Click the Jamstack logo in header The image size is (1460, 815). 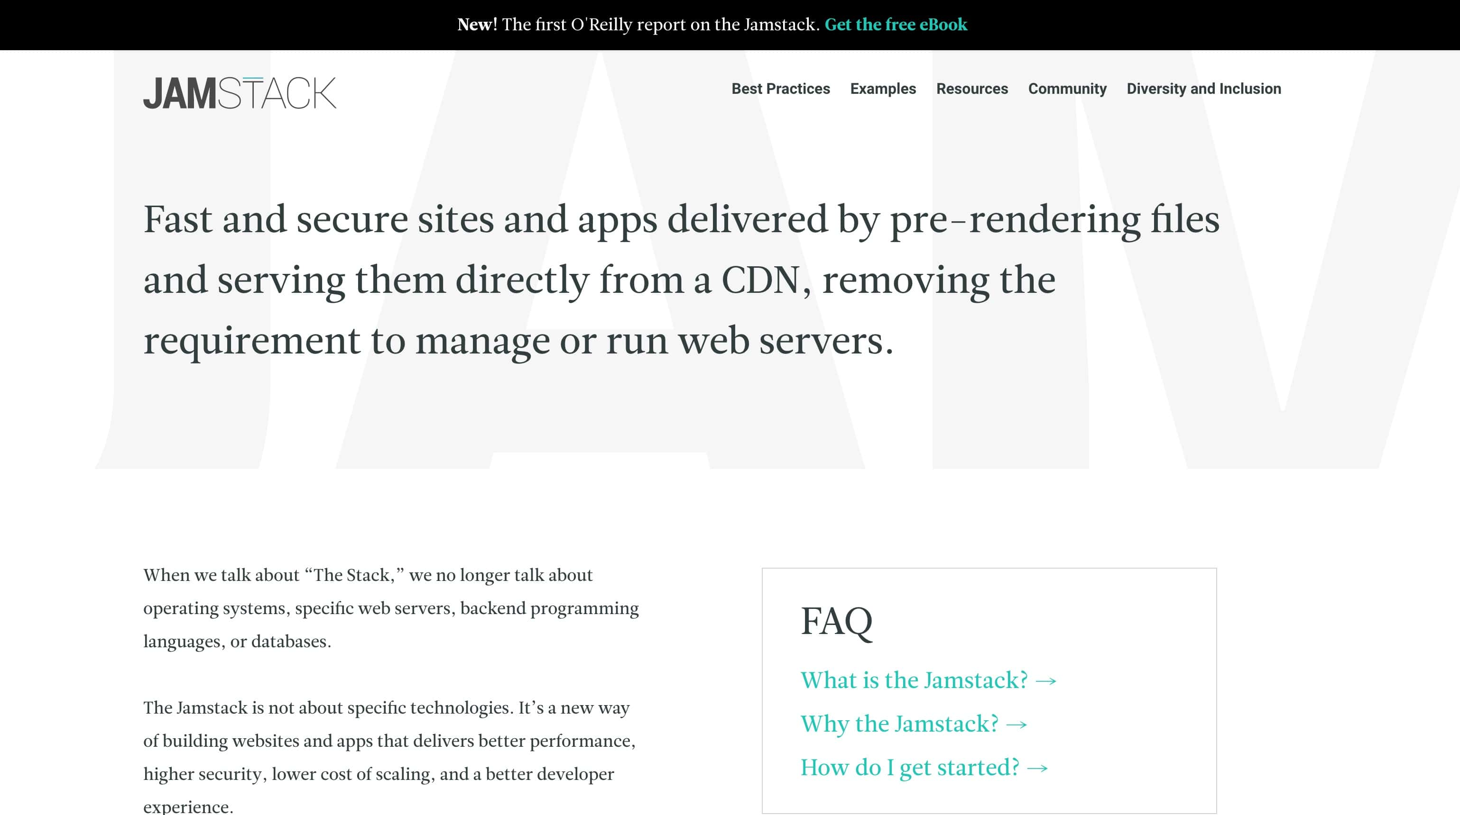coord(239,92)
